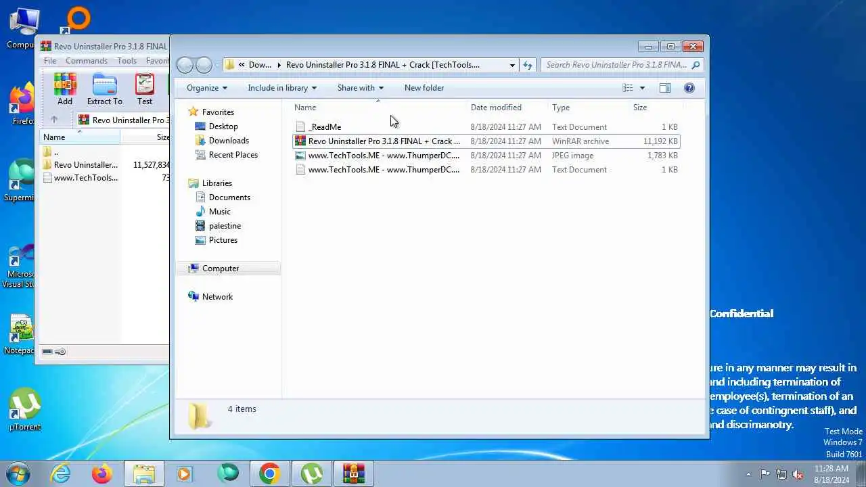Open Share with dropdown
The image size is (866, 487).
[x=361, y=88]
